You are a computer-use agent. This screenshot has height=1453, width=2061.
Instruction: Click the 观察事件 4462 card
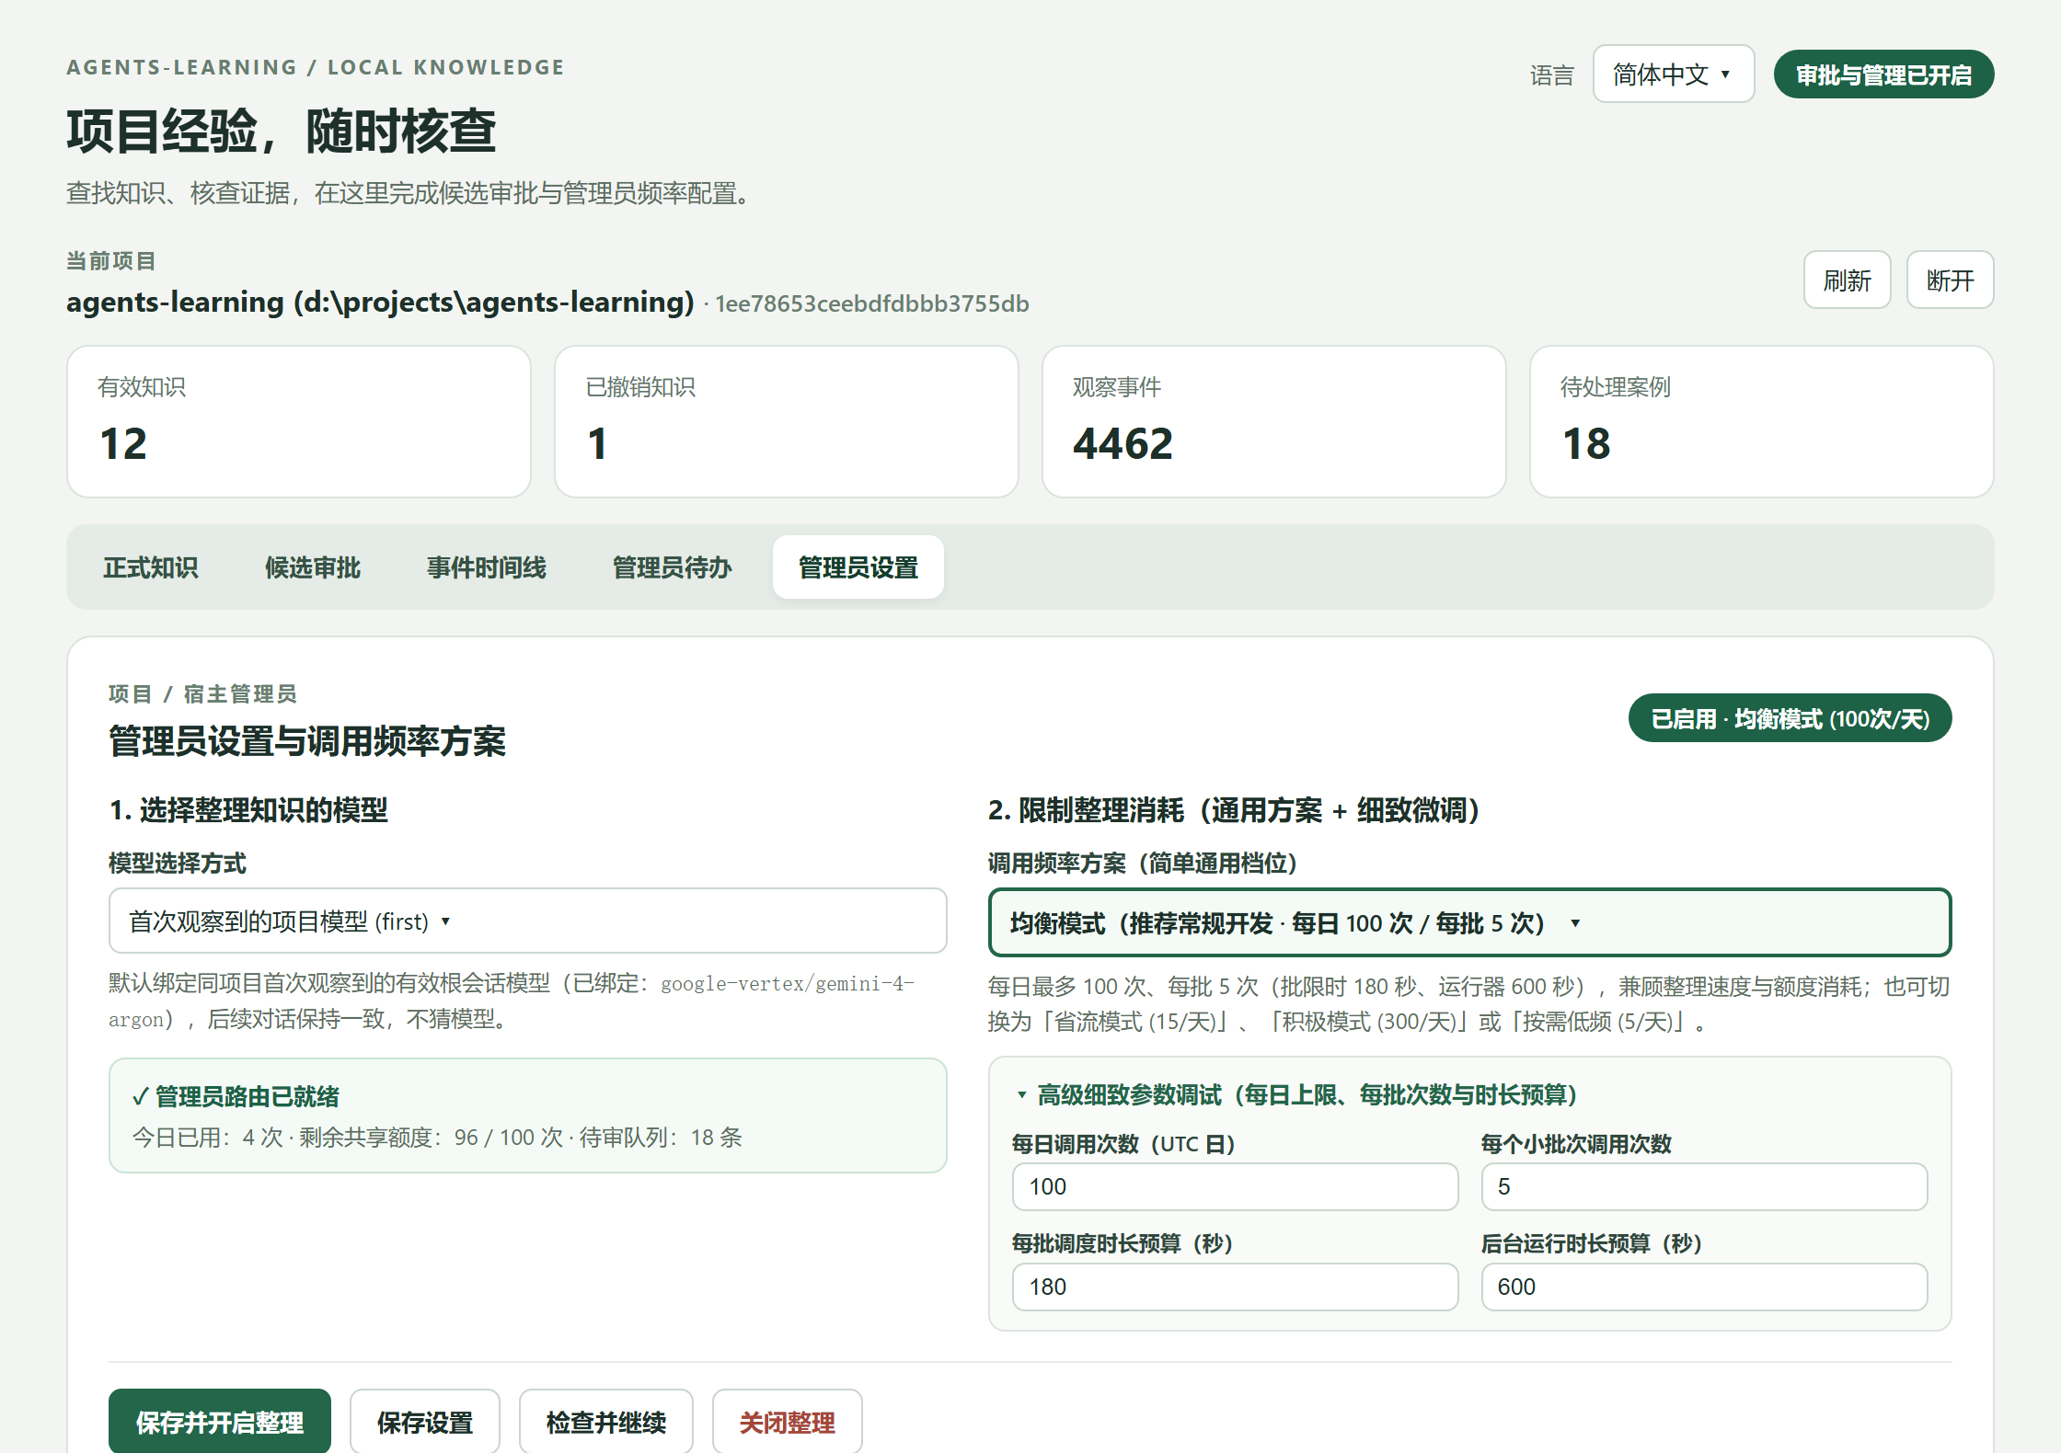(x=1274, y=421)
